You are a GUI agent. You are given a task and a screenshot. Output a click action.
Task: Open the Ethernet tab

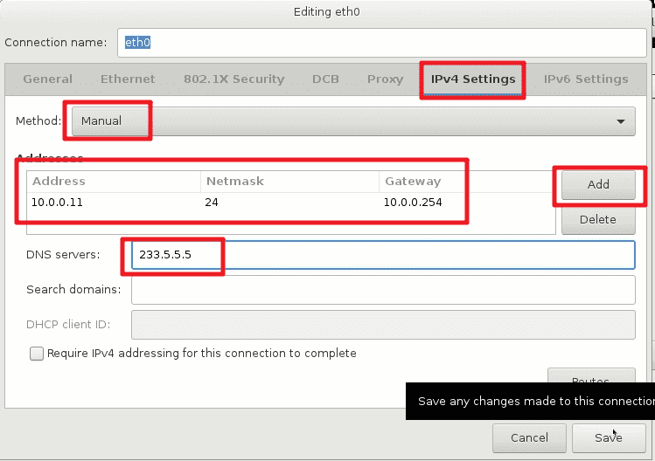[128, 79]
